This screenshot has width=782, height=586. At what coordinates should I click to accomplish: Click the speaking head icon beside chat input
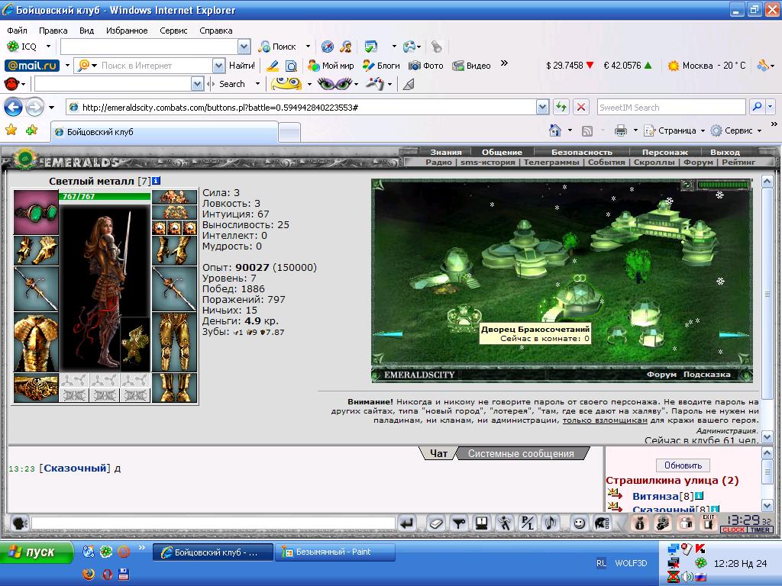coord(19,523)
